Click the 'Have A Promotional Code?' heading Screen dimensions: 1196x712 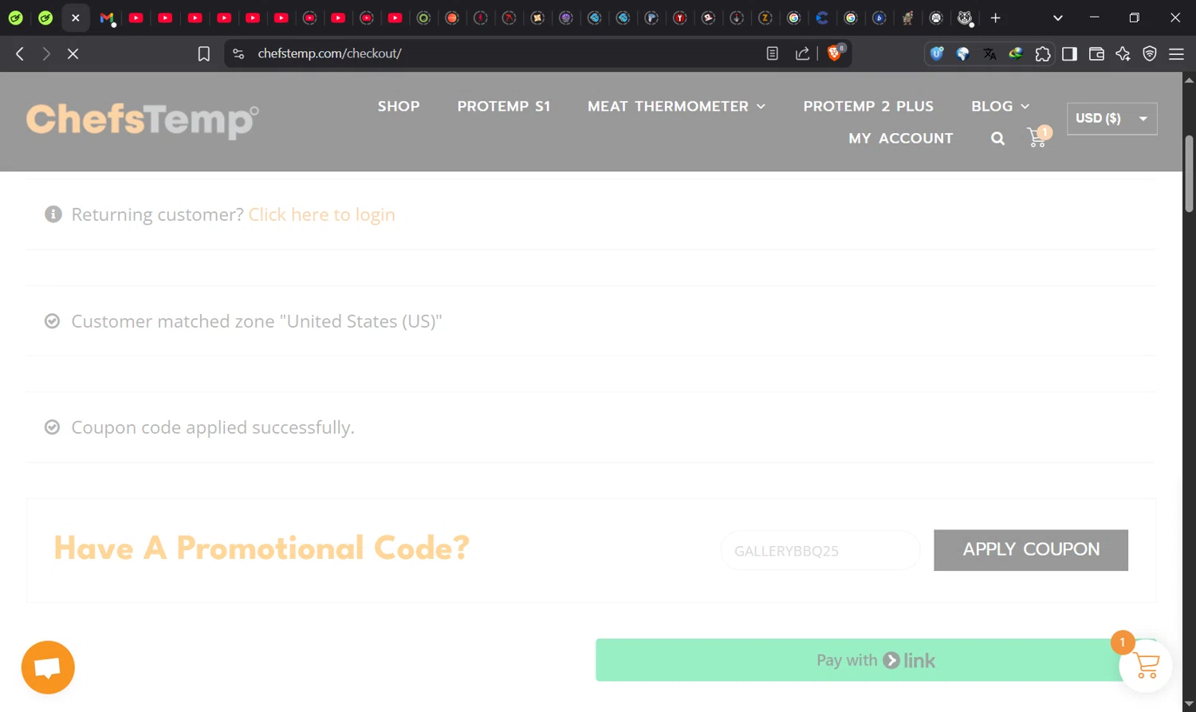point(262,549)
